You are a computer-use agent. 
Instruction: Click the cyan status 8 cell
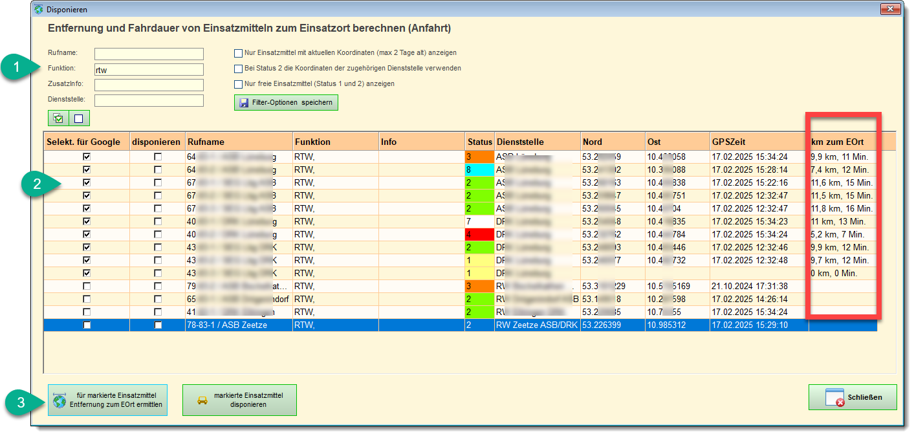(479, 169)
